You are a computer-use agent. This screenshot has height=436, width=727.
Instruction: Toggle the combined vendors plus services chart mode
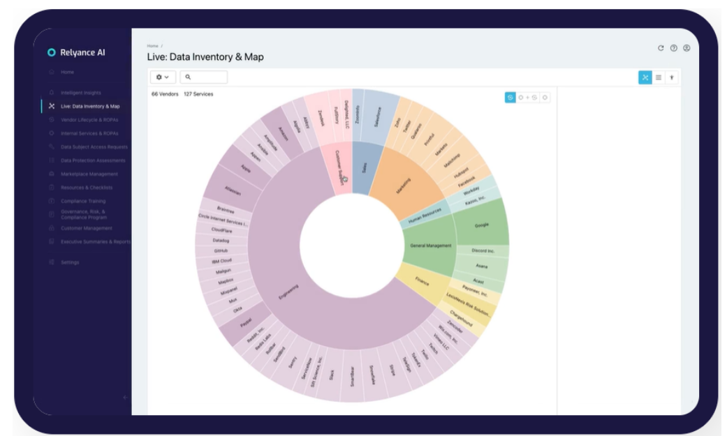click(x=527, y=98)
